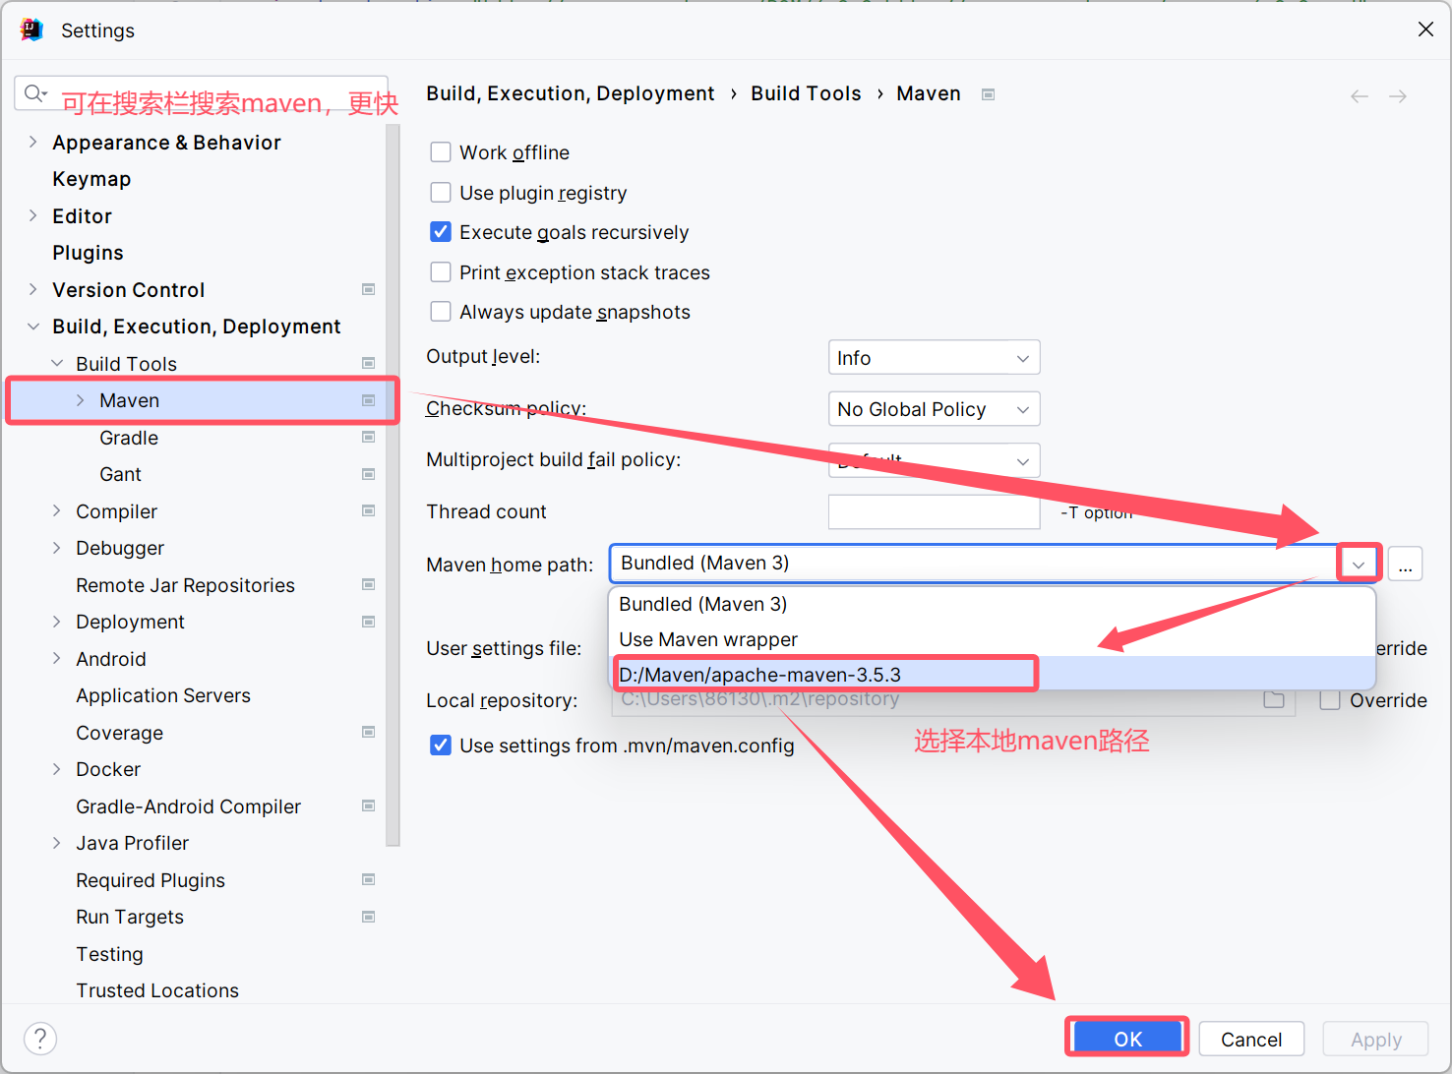Enable Use plugin registry checkbox
1452x1074 pixels.
tap(441, 193)
